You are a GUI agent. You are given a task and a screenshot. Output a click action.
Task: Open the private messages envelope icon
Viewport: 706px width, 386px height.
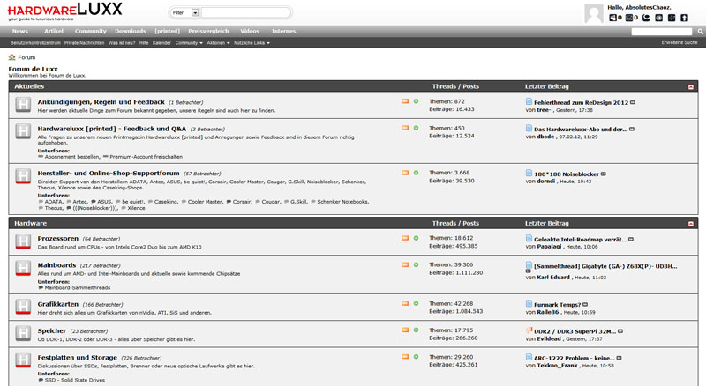coord(629,18)
